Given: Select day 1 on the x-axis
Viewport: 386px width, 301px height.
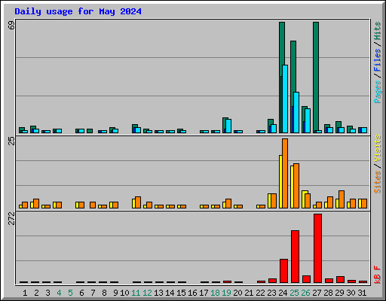Looking at the screenshot, I should click(x=25, y=293).
